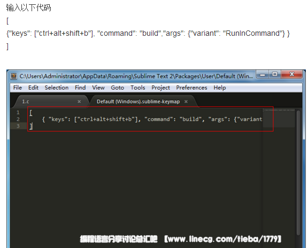Click the minimap preview in the editor
Viewport: 308px width, 248px height.
click(x=279, y=118)
